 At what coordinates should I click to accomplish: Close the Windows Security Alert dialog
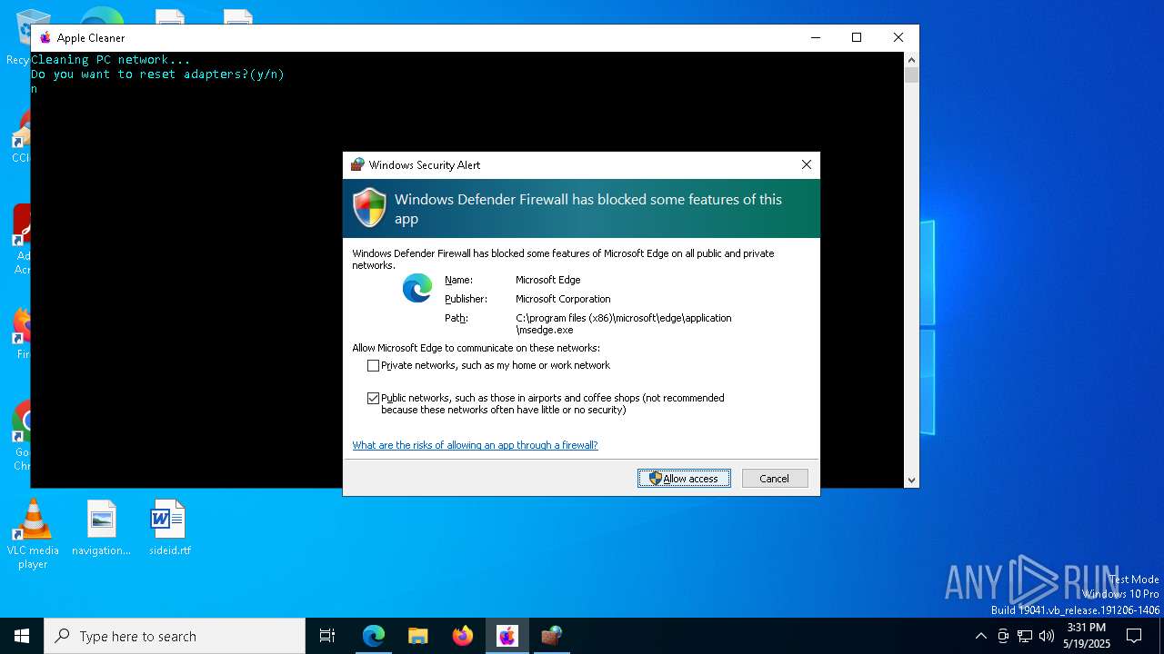806,164
